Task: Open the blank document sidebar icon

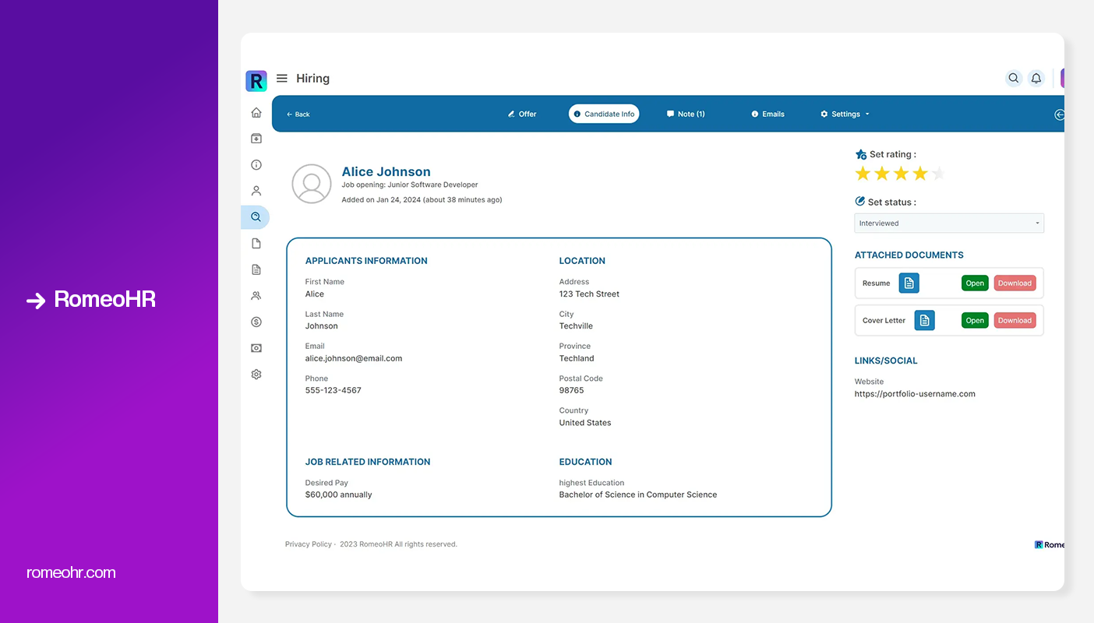Action: [256, 244]
